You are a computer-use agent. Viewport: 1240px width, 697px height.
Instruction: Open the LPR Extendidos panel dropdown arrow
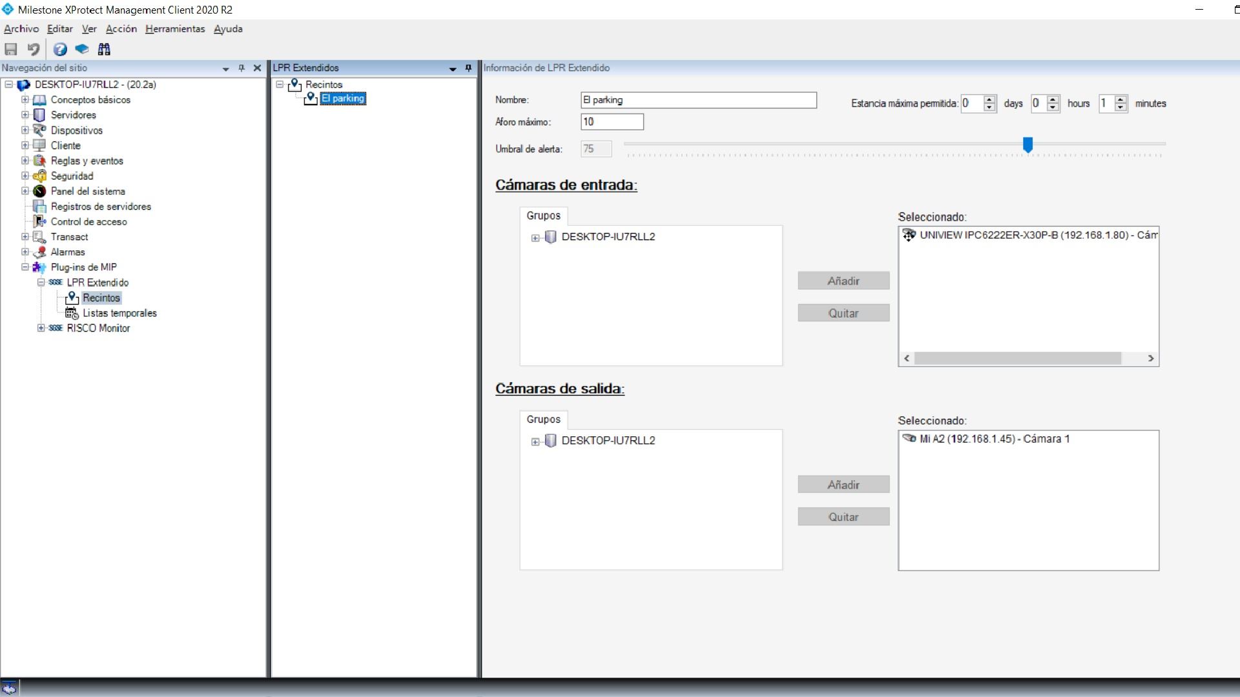(x=453, y=68)
